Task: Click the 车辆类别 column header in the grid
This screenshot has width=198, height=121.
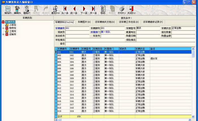Action: pos(98,49)
